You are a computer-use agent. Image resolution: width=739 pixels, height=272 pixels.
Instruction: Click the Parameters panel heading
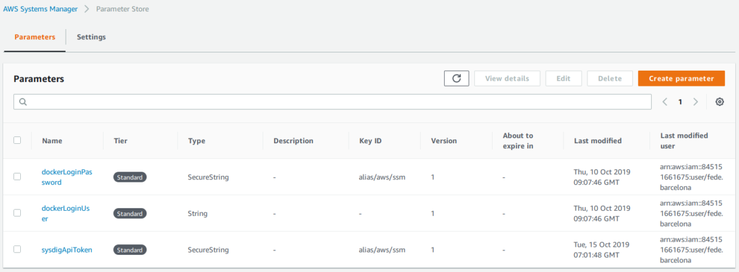click(x=39, y=79)
